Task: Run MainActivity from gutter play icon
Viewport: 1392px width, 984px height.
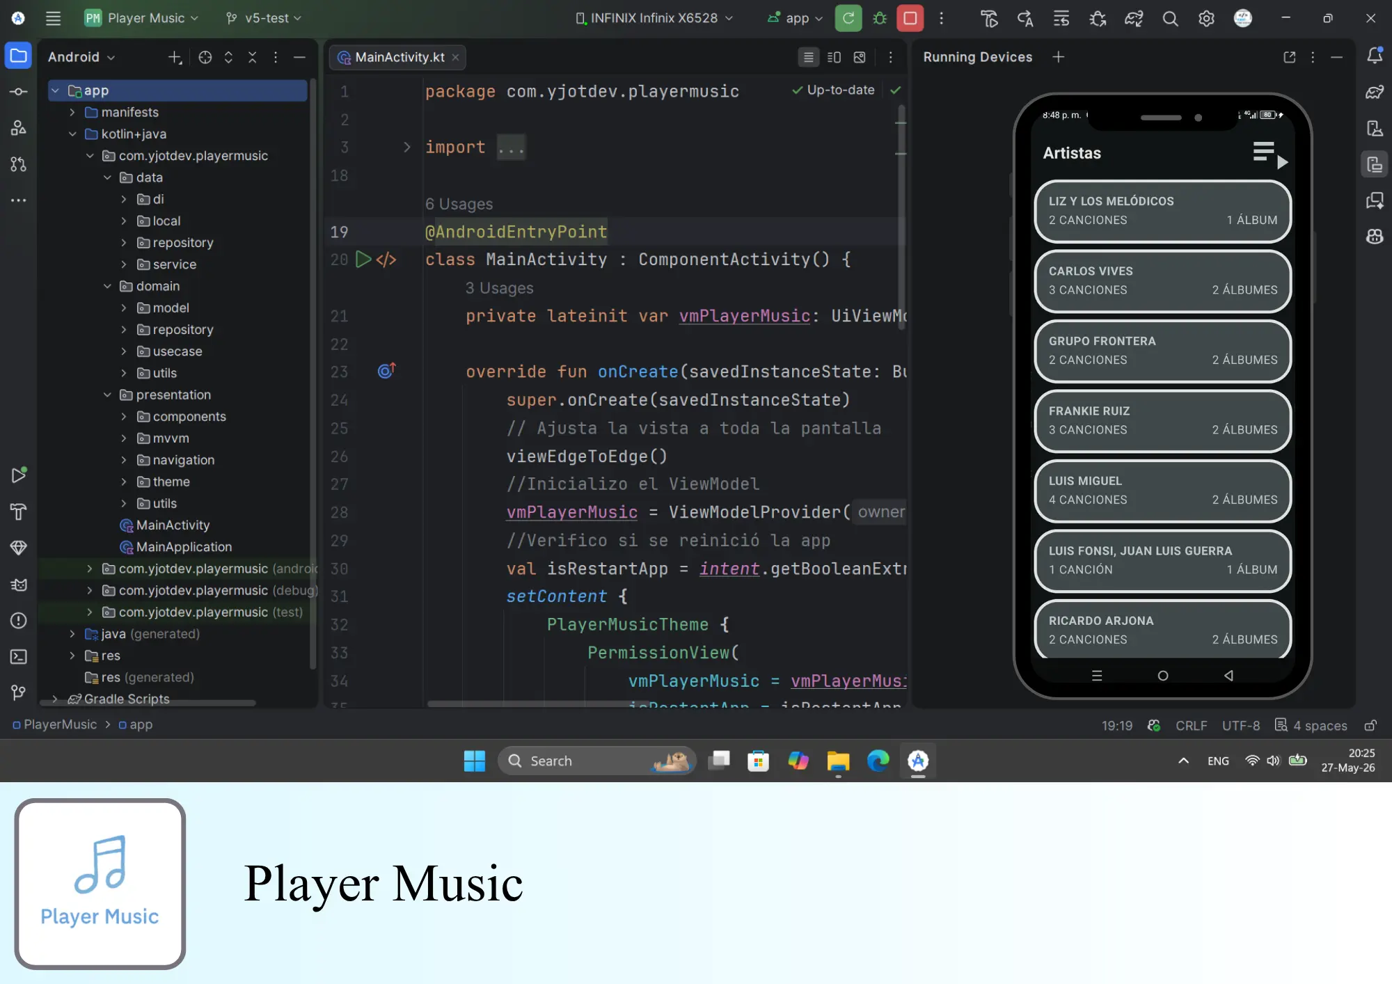Action: click(x=363, y=260)
